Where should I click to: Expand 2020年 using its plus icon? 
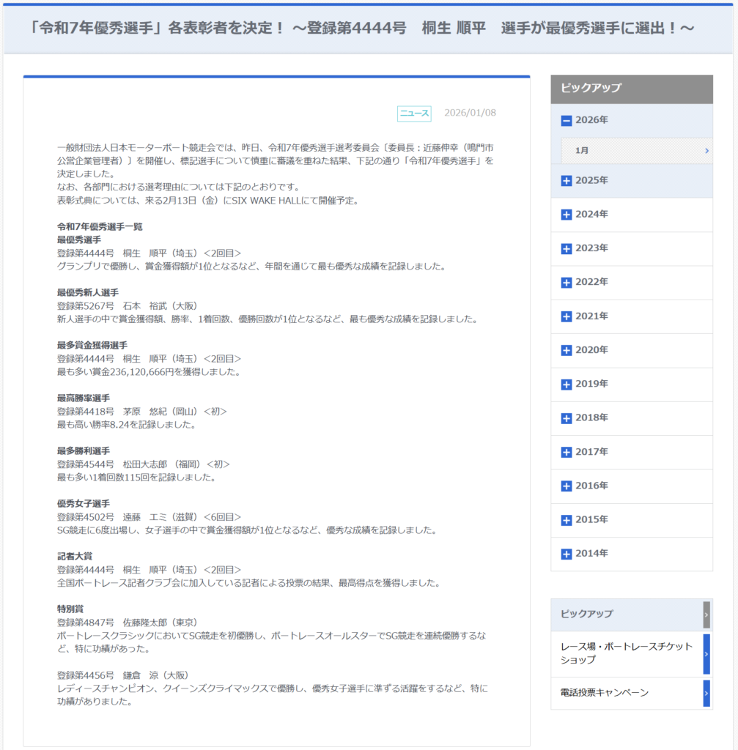pyautogui.click(x=566, y=350)
